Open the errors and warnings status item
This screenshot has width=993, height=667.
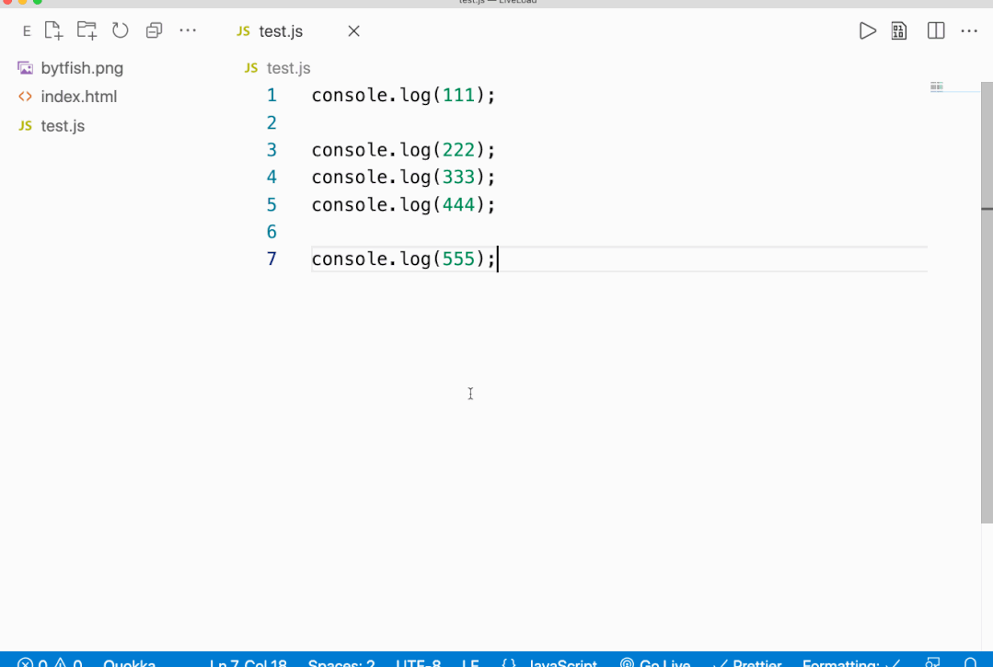(50, 661)
